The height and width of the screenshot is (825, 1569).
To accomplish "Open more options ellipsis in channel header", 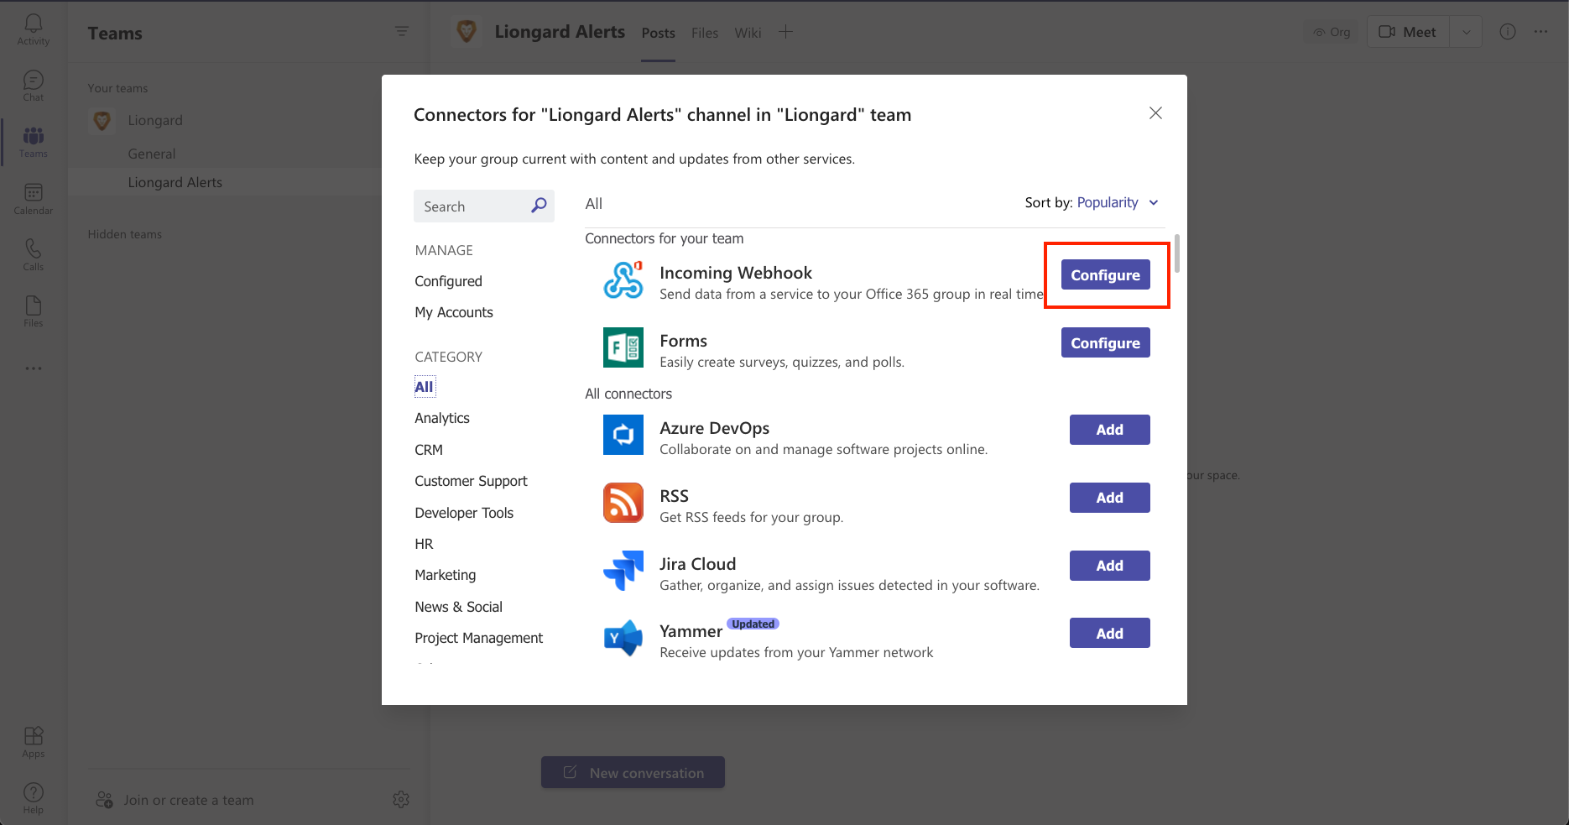I will 1541,32.
